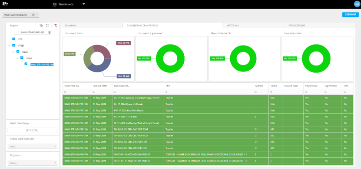Click the Superseded filter search icon
The height and width of the screenshot is (169, 361).
point(326,92)
